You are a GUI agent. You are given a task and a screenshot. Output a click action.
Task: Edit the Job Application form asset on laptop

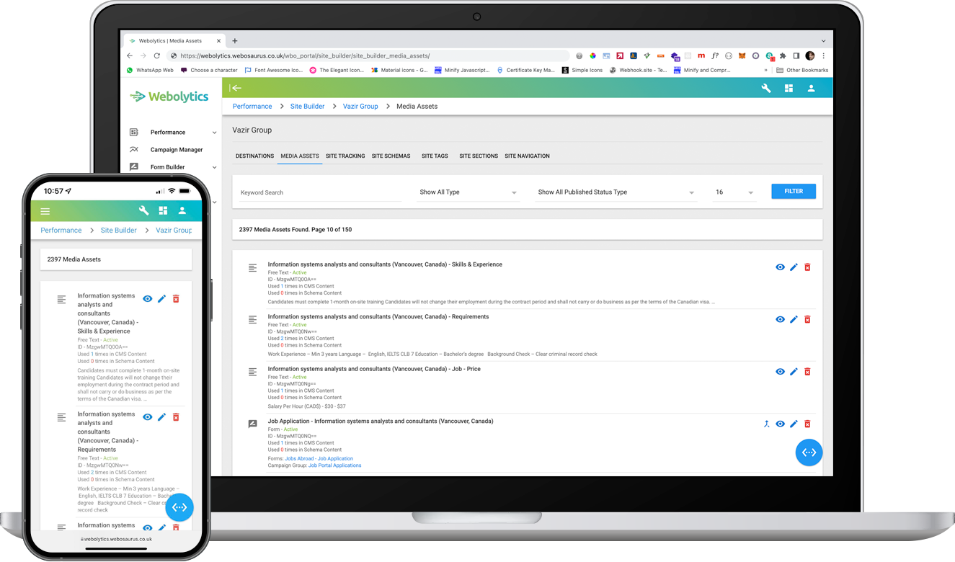pyautogui.click(x=794, y=424)
